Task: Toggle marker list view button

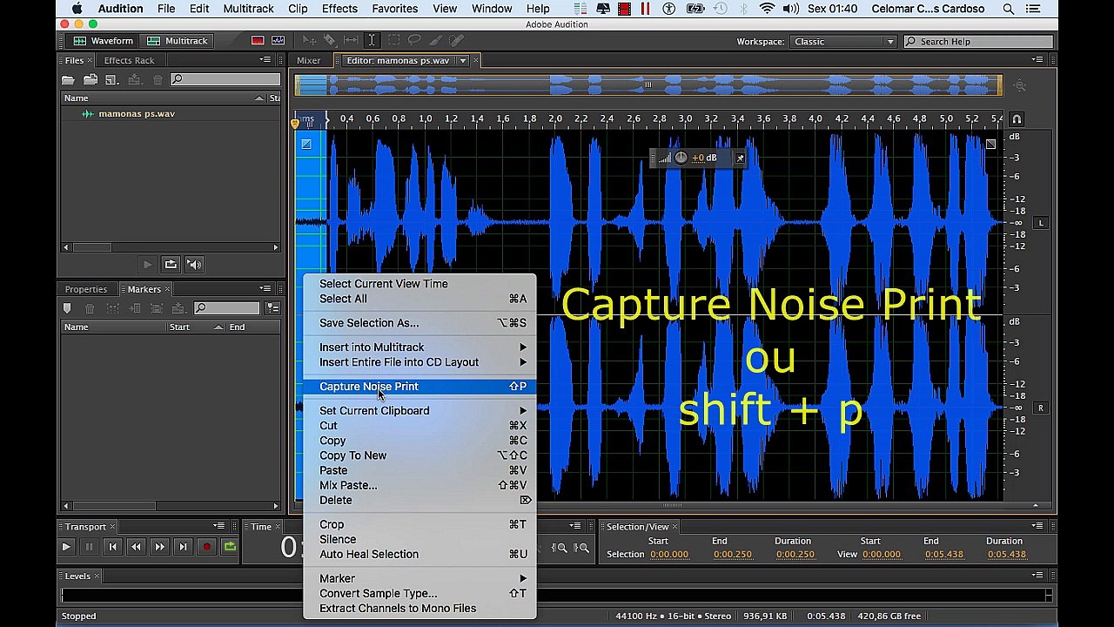Action: 272,308
